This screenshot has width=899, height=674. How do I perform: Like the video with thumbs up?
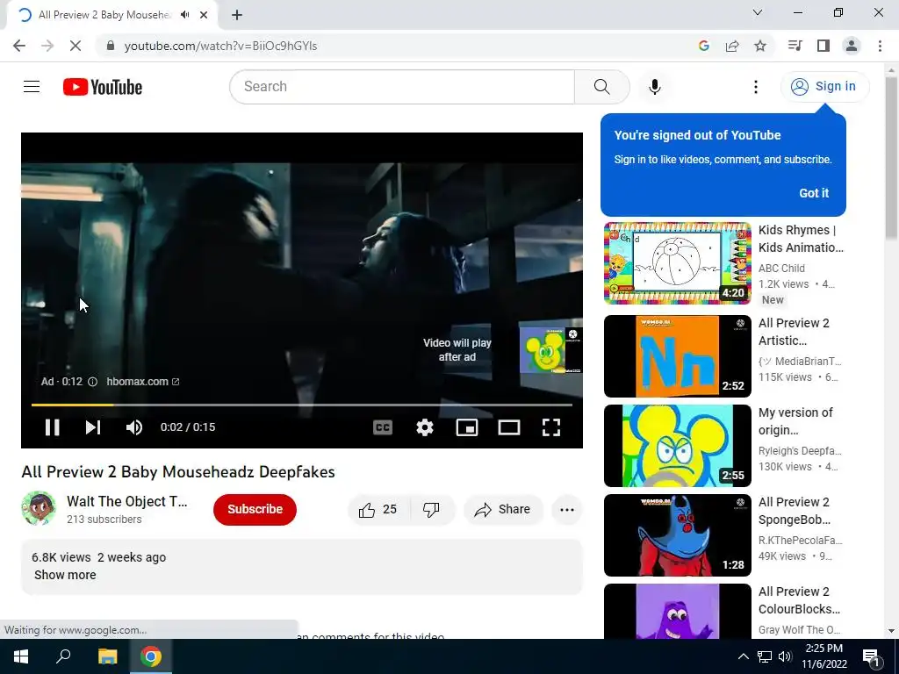point(378,510)
